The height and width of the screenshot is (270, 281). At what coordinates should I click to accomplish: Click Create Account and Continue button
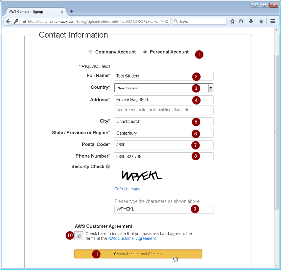(x=138, y=254)
